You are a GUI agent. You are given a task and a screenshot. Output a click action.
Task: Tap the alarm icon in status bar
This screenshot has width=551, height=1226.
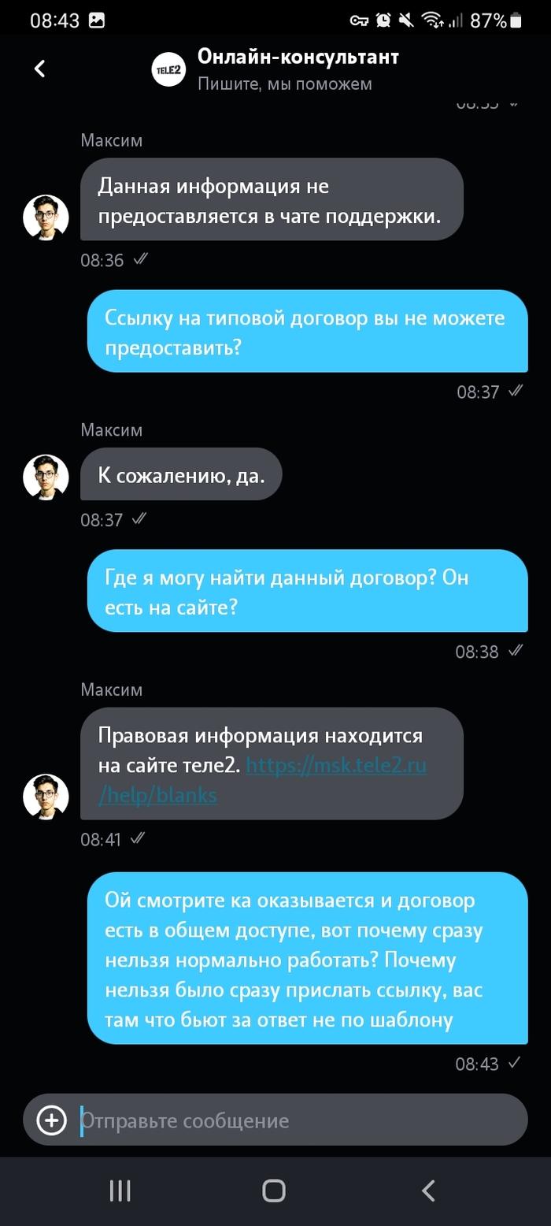383,20
